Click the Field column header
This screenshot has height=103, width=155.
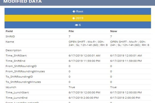(9, 31)
